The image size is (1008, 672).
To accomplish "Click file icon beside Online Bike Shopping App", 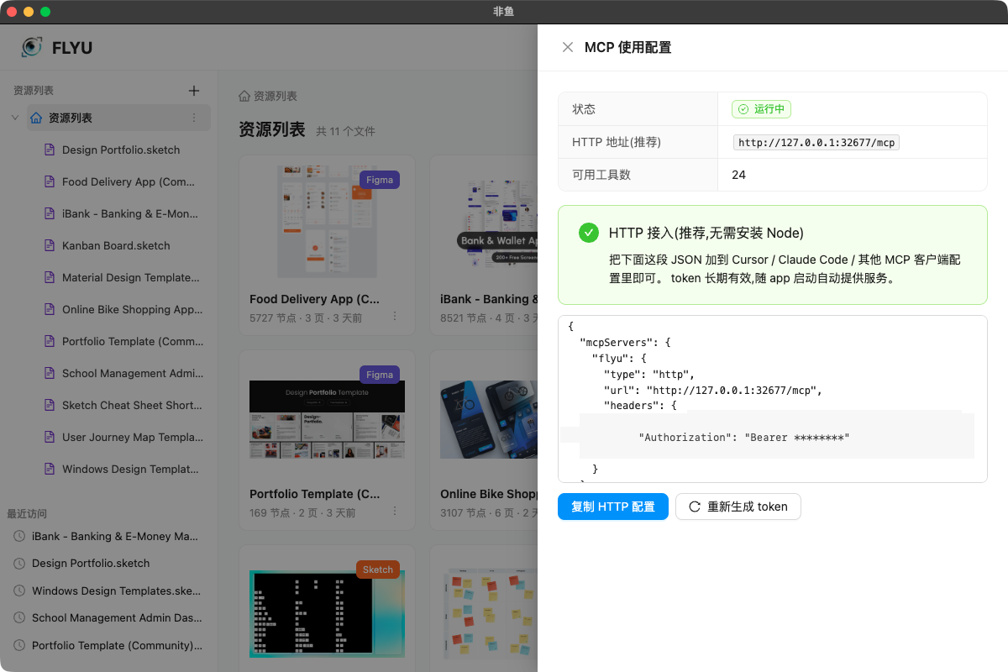I will pos(49,309).
